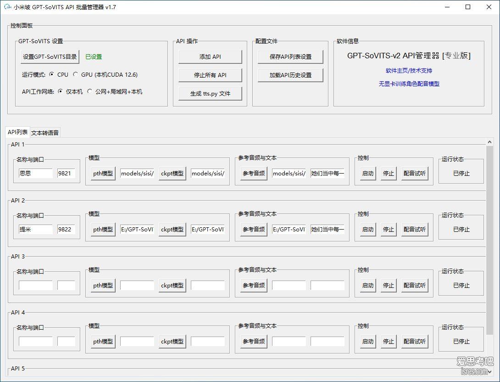
Task: Select CPU run mode
Action: (59, 74)
